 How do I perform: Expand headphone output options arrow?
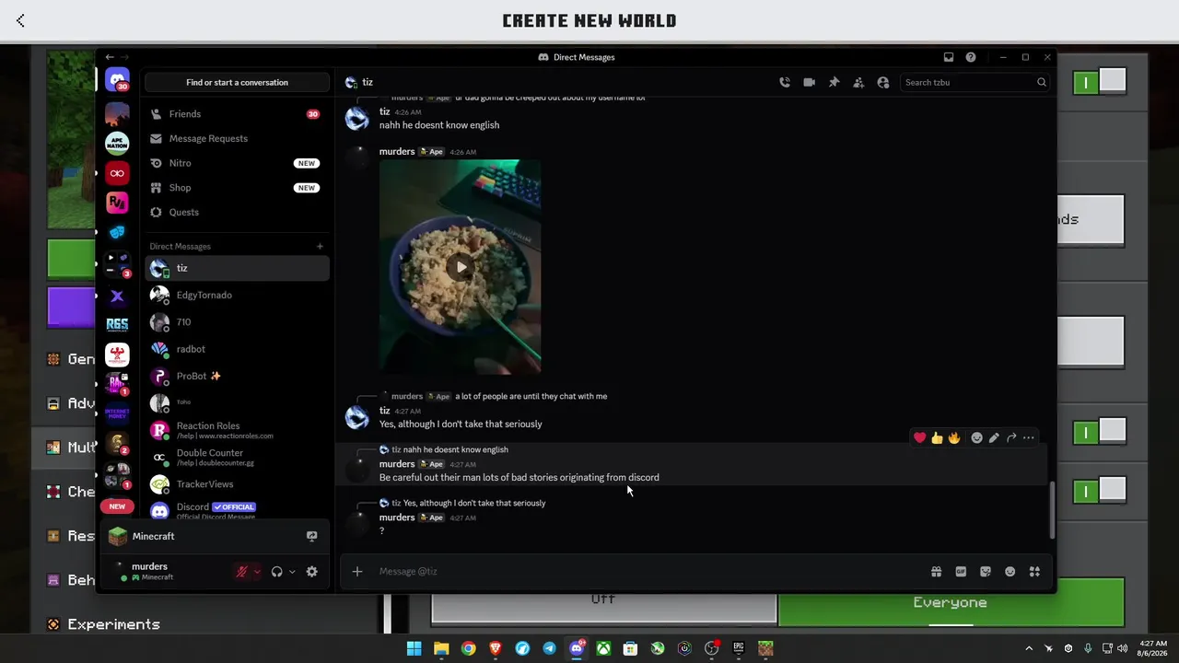(292, 572)
